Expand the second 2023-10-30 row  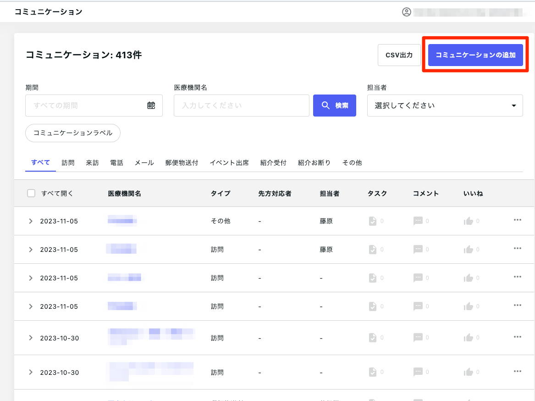point(31,372)
